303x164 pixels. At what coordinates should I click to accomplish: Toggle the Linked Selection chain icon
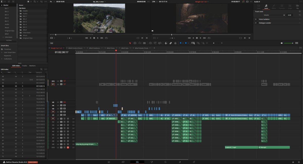pyautogui.click(x=171, y=43)
